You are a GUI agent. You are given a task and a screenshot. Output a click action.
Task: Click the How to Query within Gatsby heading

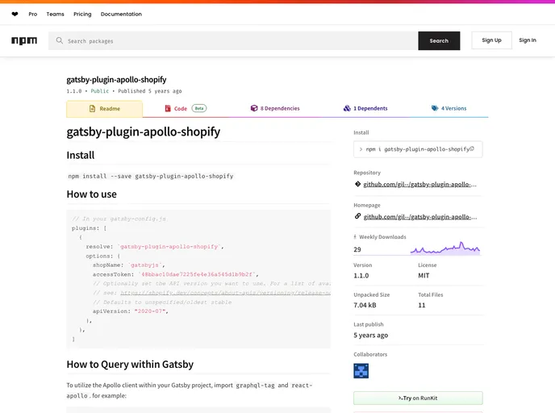click(x=130, y=364)
